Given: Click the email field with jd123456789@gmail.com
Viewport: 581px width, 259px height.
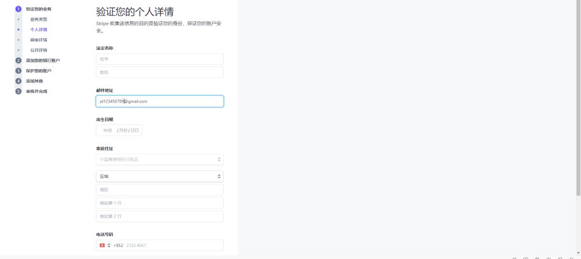Looking at the screenshot, I should click(160, 101).
